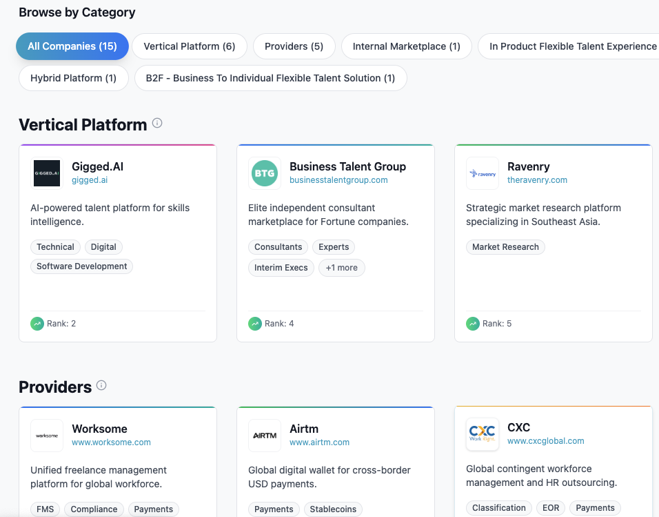The height and width of the screenshot is (517, 659).
Task: Open info icon beside Vertical Platform heading
Action: 157,123
